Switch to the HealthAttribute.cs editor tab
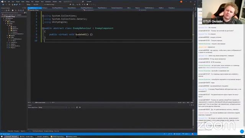 coord(149,8)
